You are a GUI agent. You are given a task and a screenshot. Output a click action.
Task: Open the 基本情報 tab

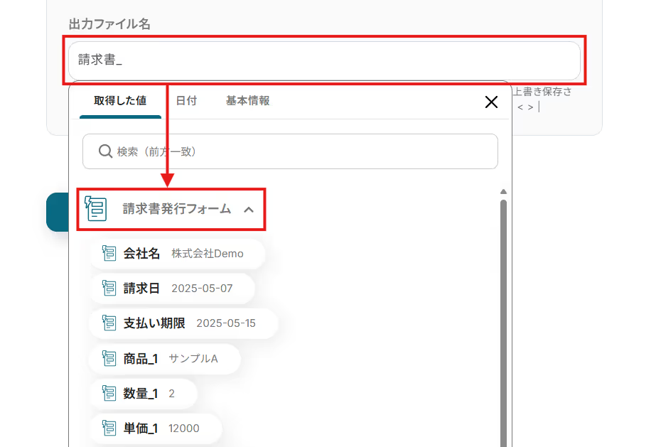[x=247, y=101]
